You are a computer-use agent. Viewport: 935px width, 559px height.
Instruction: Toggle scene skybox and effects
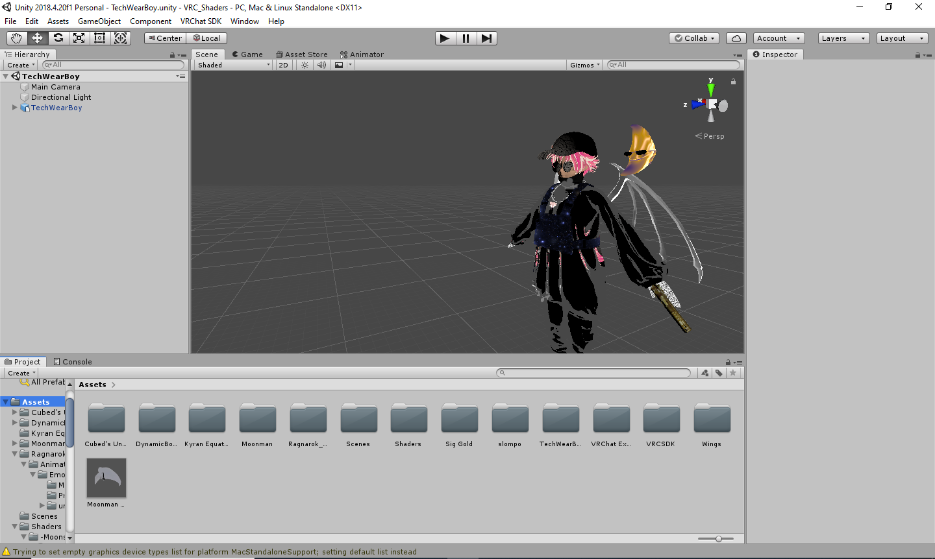339,65
